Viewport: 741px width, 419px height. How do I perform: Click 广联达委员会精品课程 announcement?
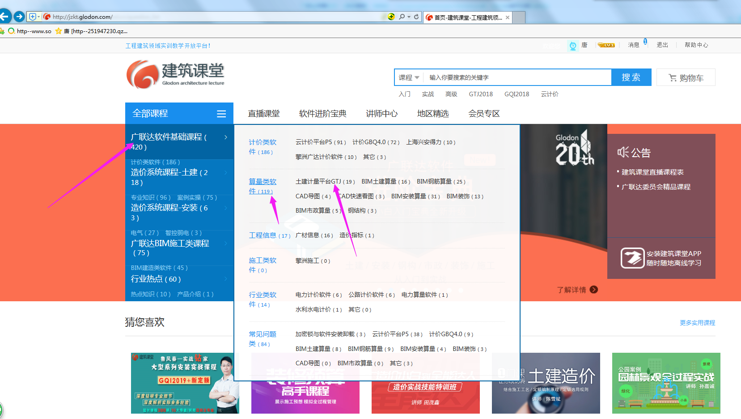(656, 187)
